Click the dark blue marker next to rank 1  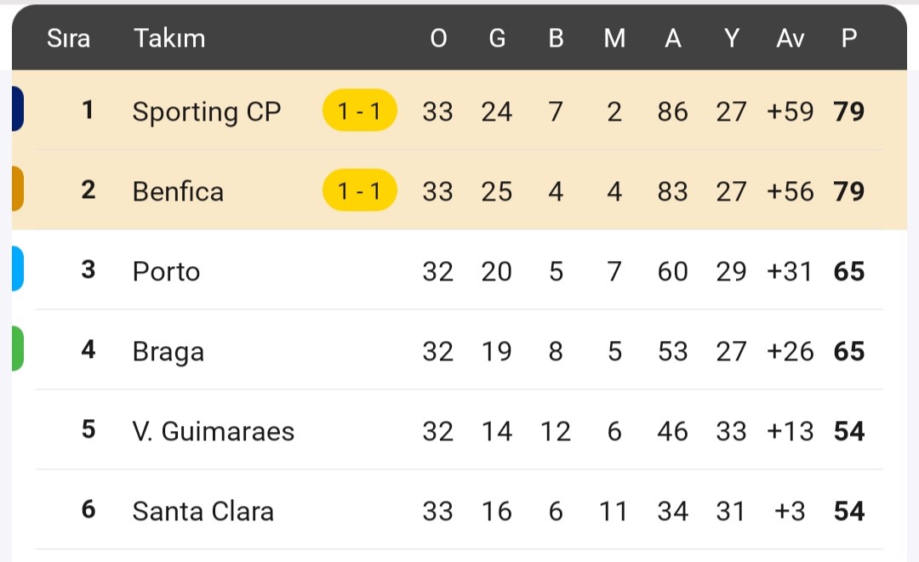click(x=18, y=109)
